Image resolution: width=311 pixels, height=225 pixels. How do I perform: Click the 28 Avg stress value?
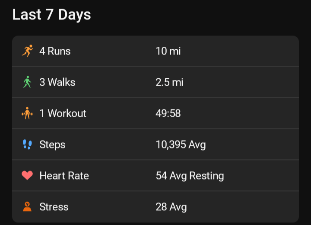171,207
